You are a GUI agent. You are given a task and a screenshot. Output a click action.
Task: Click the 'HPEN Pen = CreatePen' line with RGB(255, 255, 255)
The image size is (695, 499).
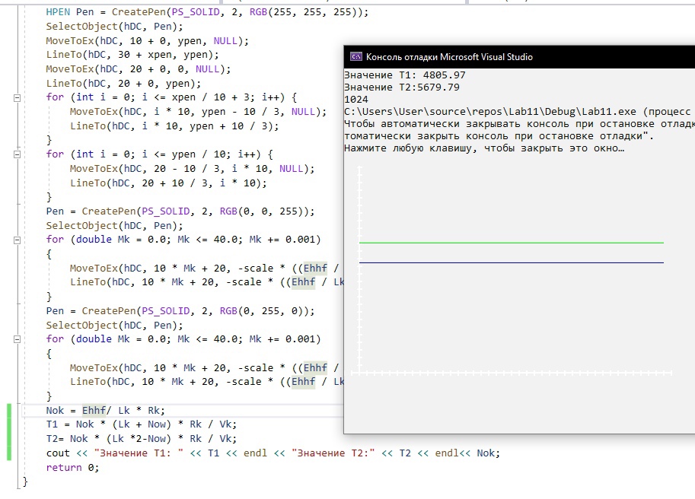point(207,12)
